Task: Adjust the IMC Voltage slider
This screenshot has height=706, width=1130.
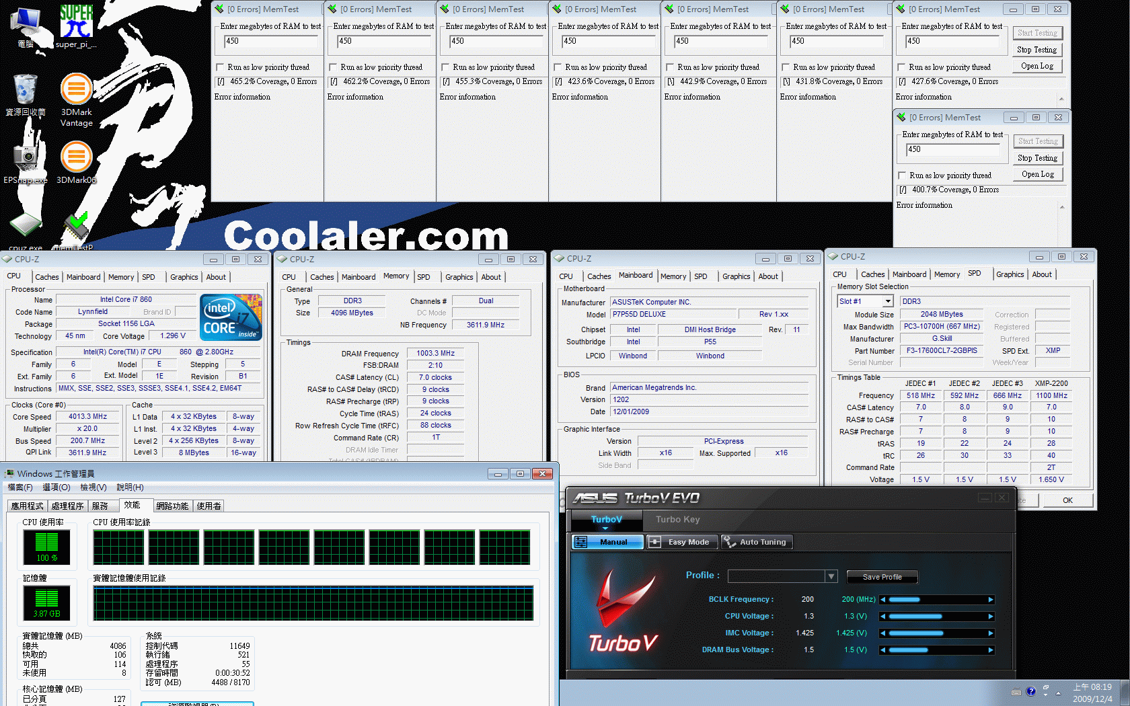Action: (937, 633)
